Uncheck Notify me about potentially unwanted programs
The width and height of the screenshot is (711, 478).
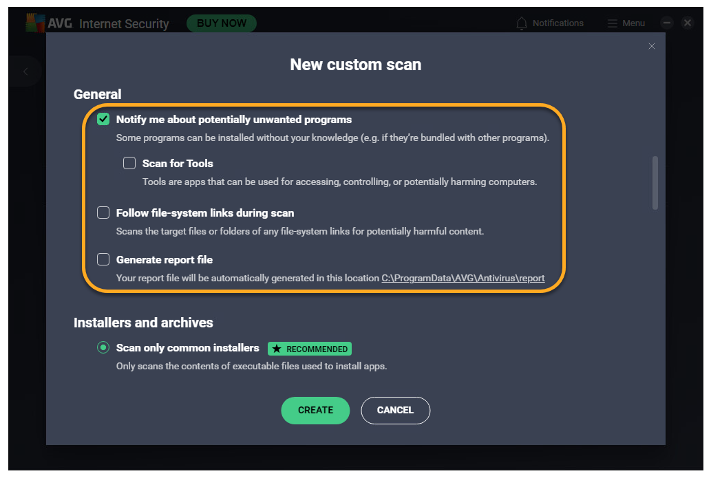pyautogui.click(x=103, y=120)
